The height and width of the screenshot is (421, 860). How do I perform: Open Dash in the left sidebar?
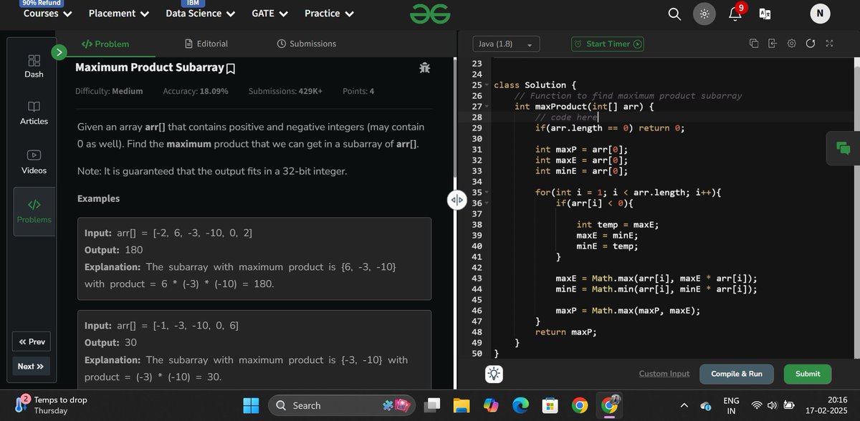(34, 66)
